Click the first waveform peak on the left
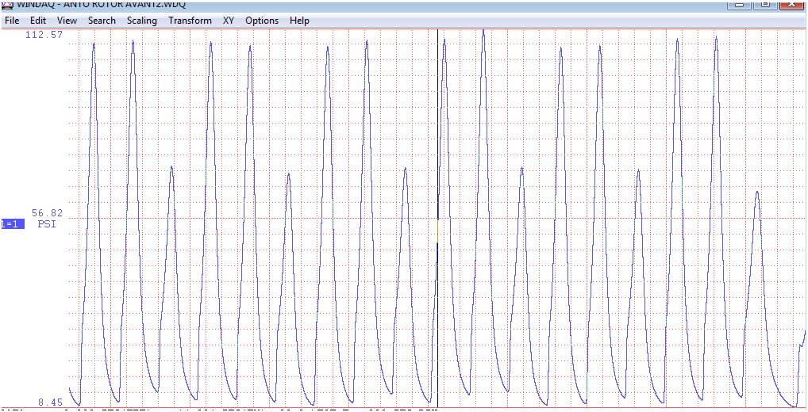 [94, 44]
